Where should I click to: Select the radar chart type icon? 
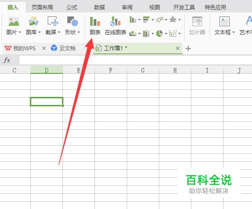(x=173, y=20)
